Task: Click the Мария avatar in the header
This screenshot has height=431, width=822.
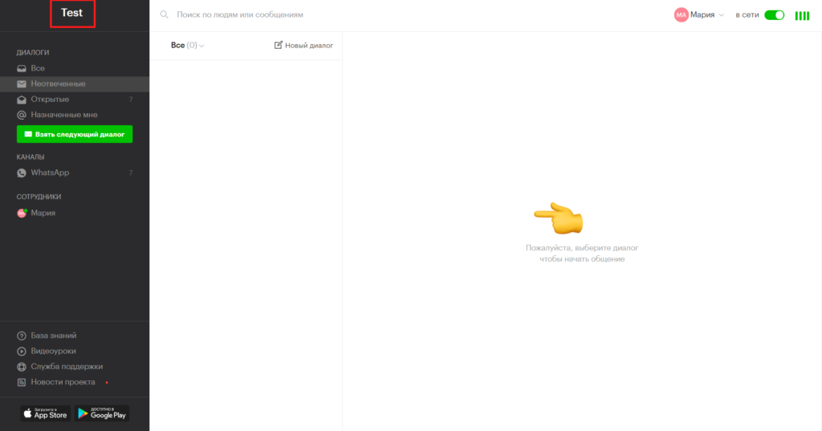Action: (x=681, y=14)
